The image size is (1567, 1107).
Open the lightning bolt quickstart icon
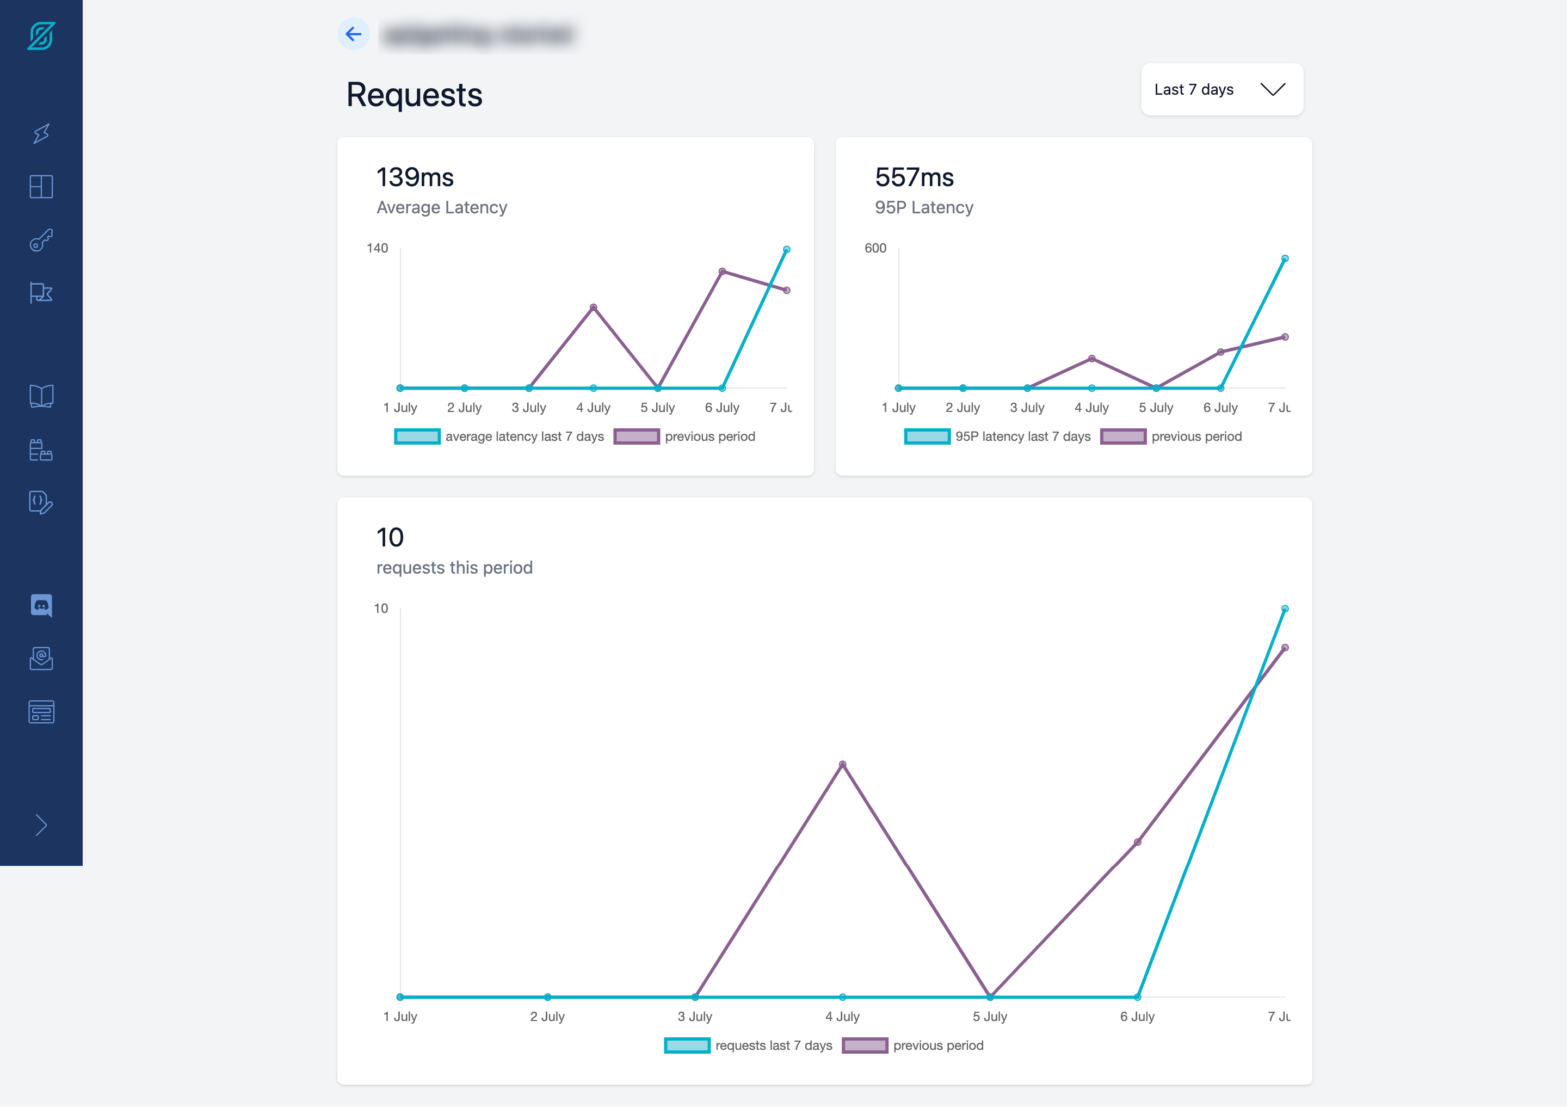point(41,134)
